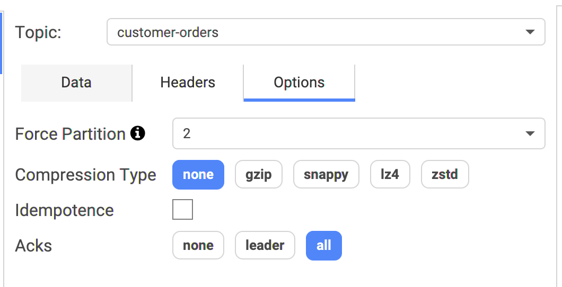The width and height of the screenshot is (562, 287).
Task: Switch to the Data tab
Action: tap(76, 83)
